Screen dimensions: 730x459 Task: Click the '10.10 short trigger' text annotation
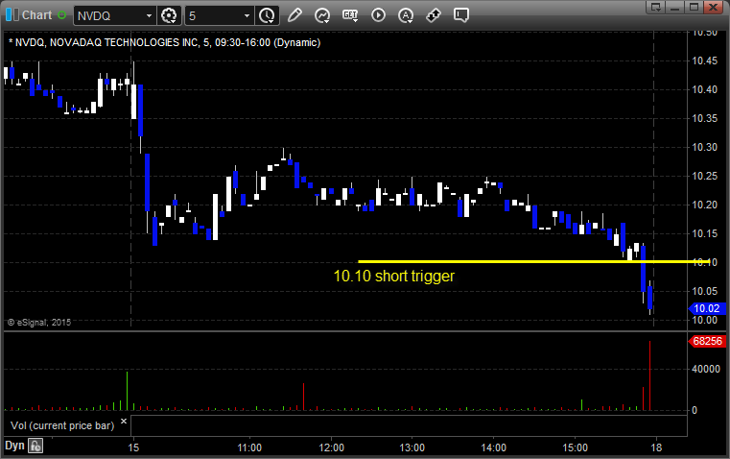(394, 276)
